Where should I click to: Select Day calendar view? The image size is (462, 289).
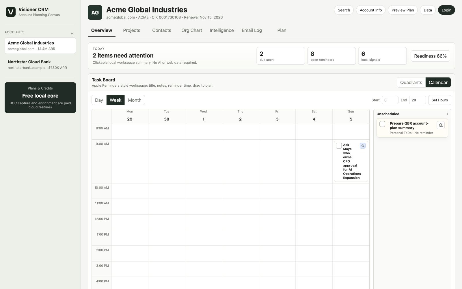[99, 100]
